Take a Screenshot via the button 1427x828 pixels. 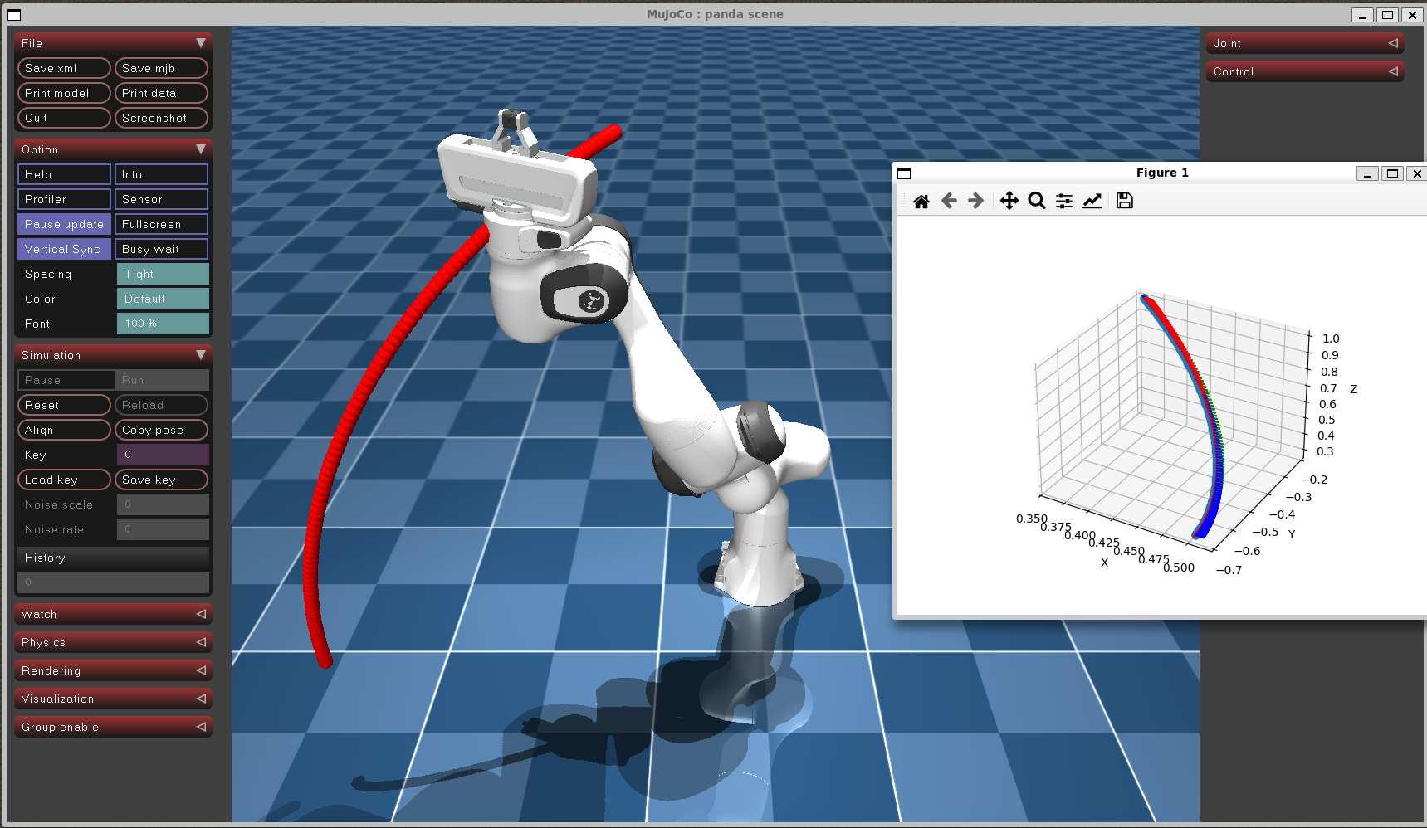click(161, 118)
